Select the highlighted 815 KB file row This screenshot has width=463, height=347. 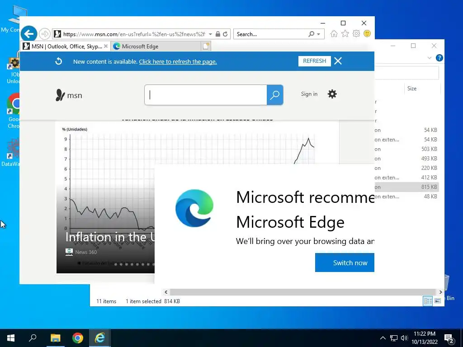[x=406, y=187]
